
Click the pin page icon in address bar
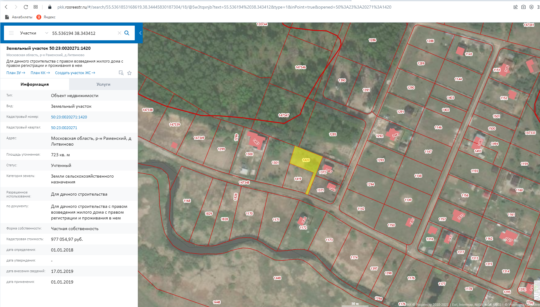coord(516,7)
